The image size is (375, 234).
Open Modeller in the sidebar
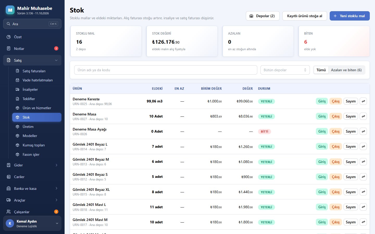37,136
